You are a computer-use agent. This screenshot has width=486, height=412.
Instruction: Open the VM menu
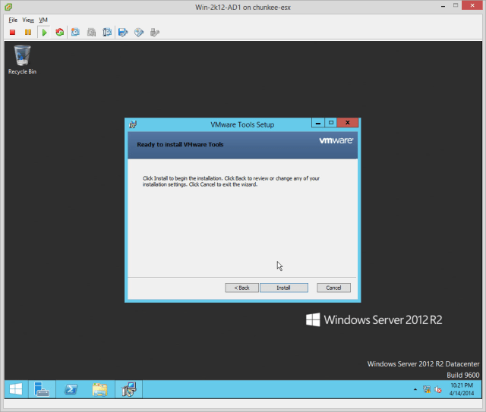(x=43, y=20)
